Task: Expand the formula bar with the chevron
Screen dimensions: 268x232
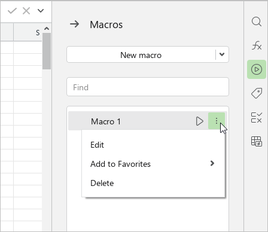Action: 41,11
